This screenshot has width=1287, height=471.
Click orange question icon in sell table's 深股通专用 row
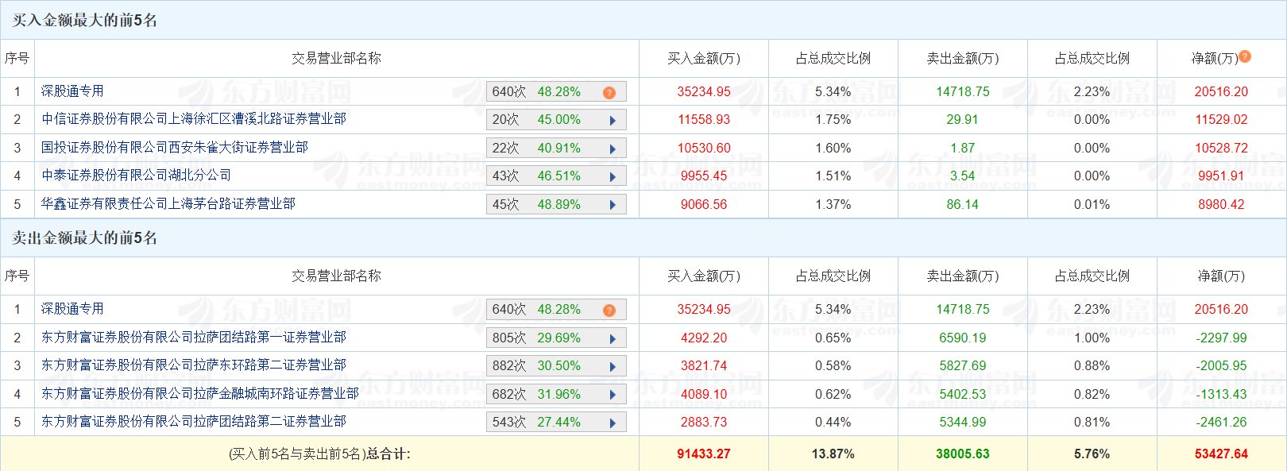609,310
